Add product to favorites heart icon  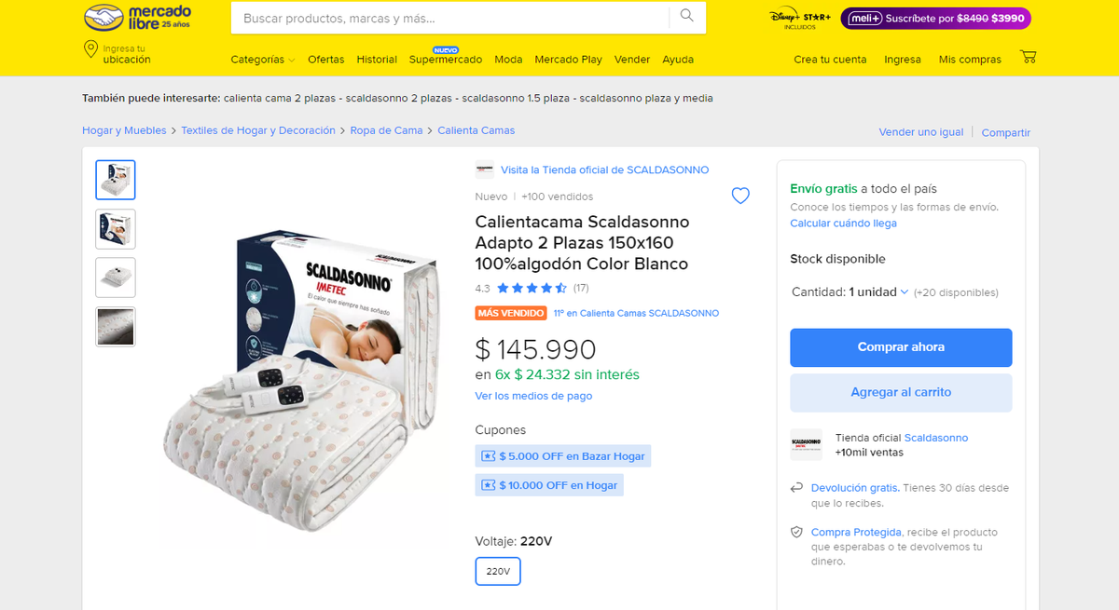click(740, 196)
